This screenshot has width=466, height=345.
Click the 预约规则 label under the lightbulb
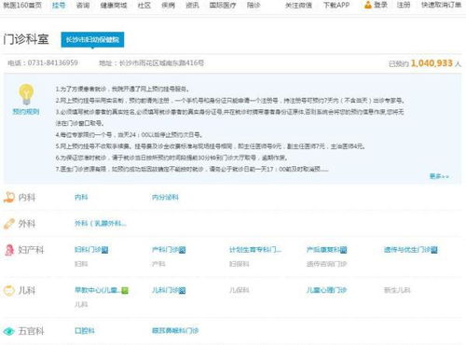click(x=26, y=112)
